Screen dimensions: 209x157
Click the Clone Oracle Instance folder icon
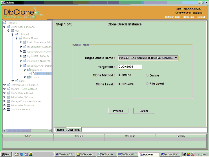8,27
